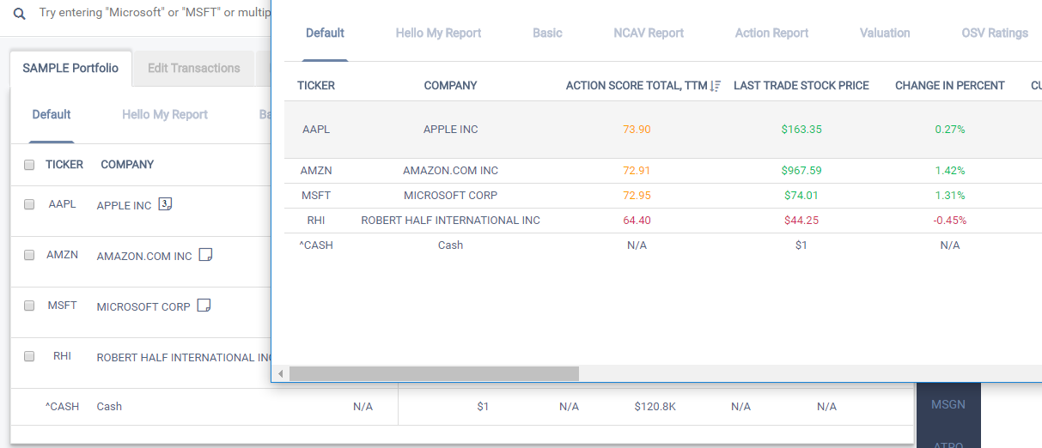Click AMAZON.COM INC name in popup
This screenshot has width=1042, height=448.
click(x=451, y=171)
